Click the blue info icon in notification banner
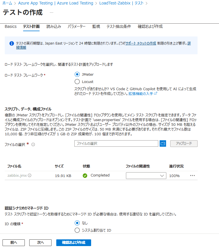This screenshot has width=219, height=248. click(12, 43)
